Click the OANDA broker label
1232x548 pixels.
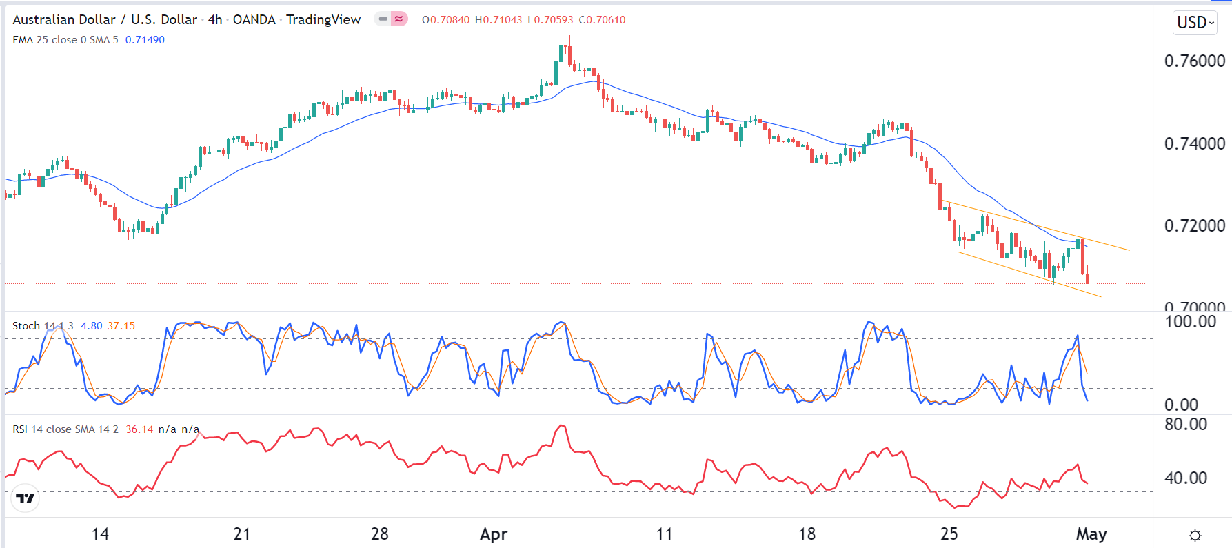[254, 19]
